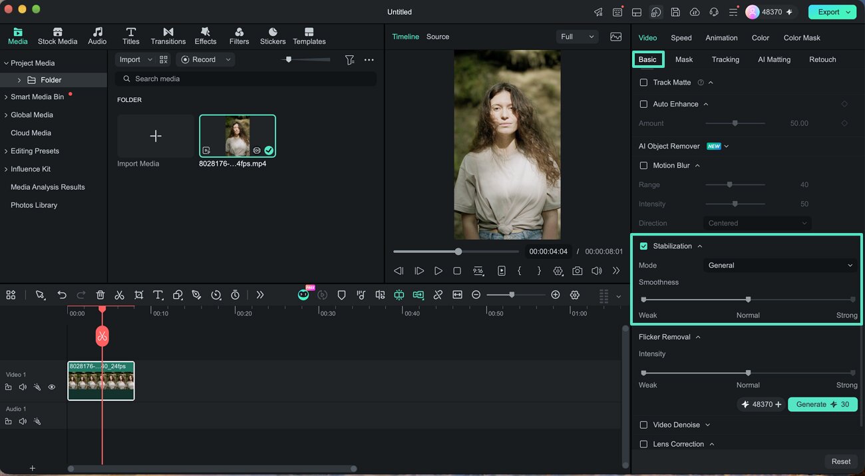Stop playback with the square stop button
865x476 pixels.
point(457,271)
